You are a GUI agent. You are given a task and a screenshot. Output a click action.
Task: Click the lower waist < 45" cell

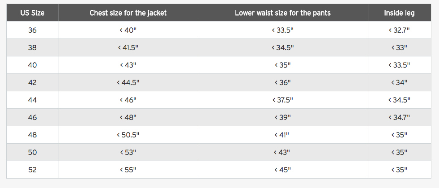point(283,170)
